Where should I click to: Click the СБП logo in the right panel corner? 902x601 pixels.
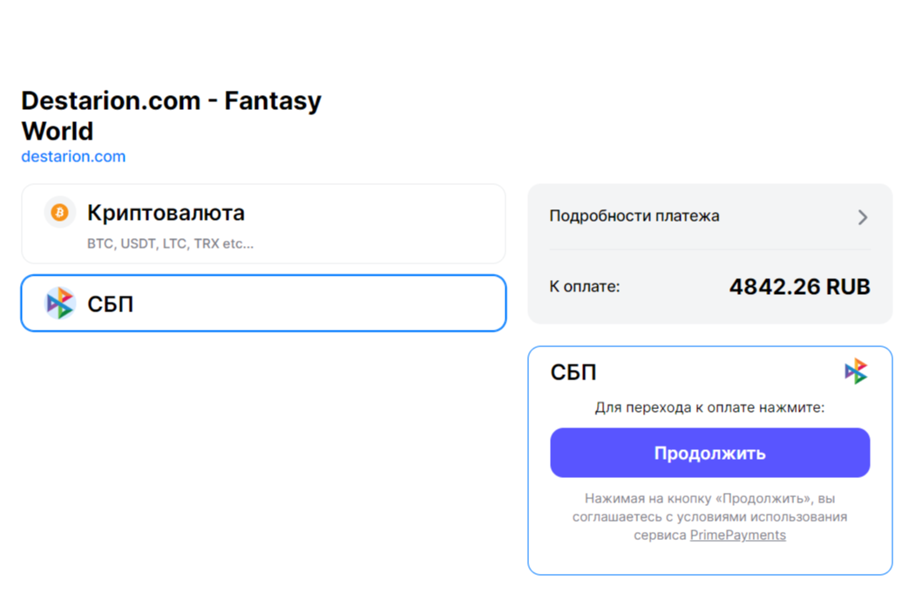tap(856, 372)
